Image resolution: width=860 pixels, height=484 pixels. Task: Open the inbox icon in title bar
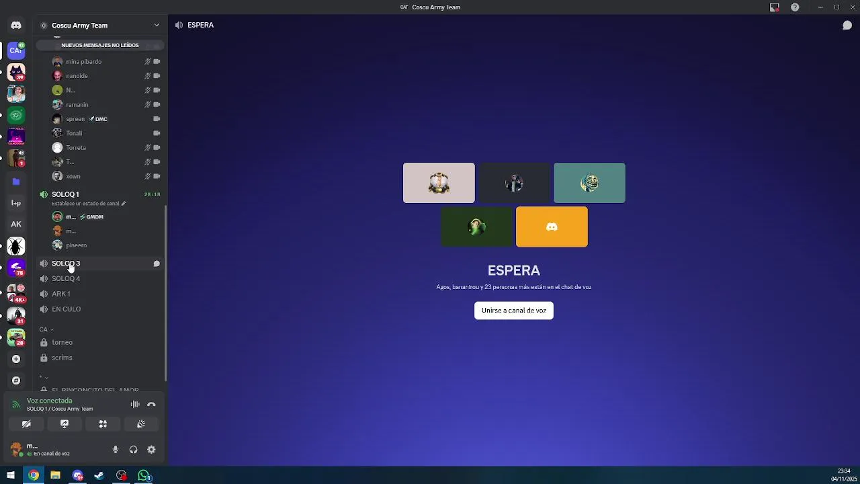(775, 7)
